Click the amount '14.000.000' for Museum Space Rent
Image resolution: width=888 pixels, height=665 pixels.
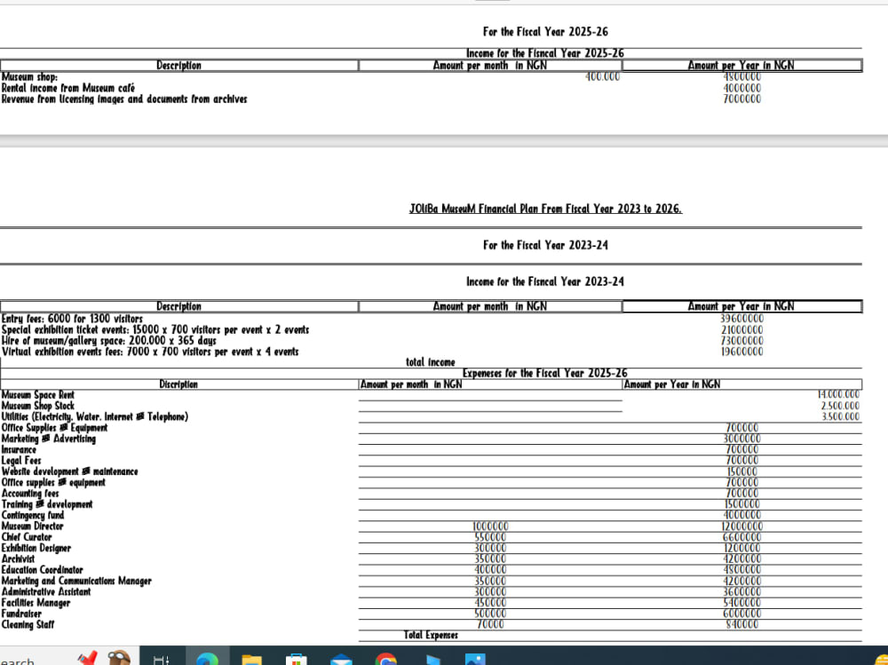click(838, 395)
